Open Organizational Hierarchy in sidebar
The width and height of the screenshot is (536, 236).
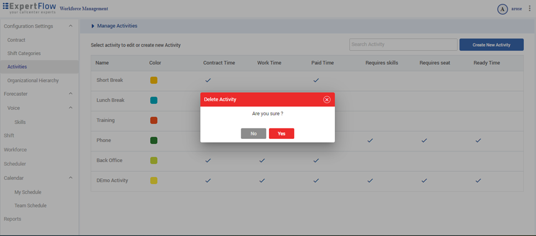33,81
